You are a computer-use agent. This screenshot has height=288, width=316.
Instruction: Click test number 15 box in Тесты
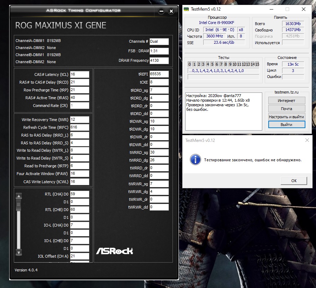tap(257, 64)
